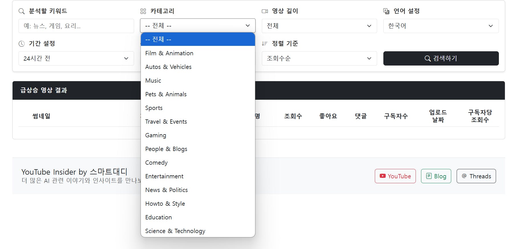Select People & Blogs category
The height and width of the screenshot is (249, 512).
[198, 149]
